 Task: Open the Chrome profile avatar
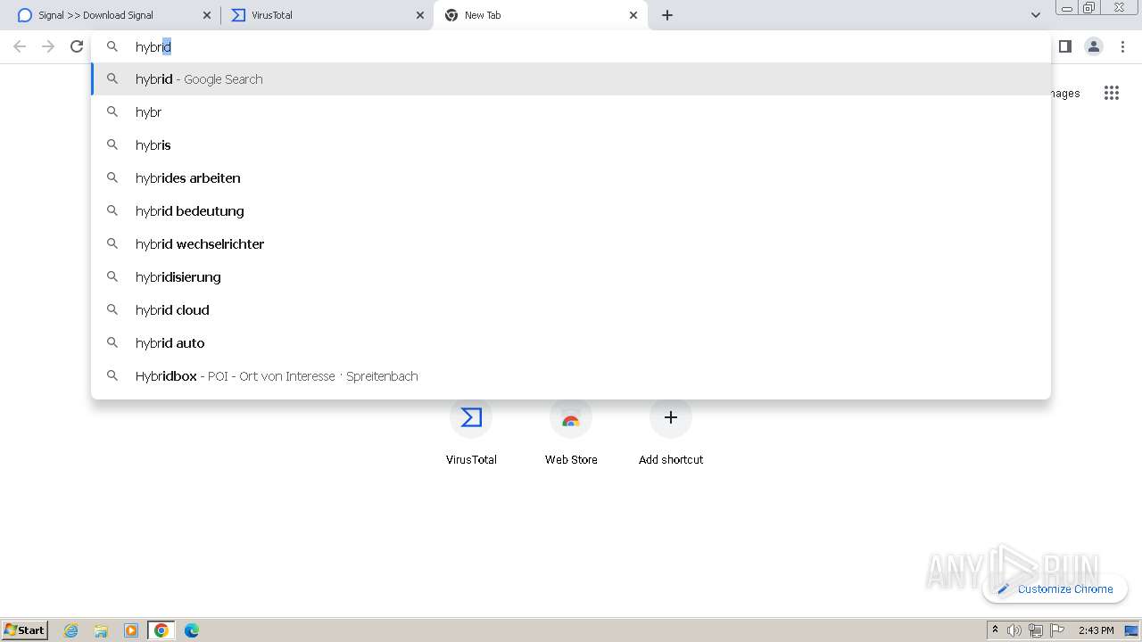point(1094,46)
